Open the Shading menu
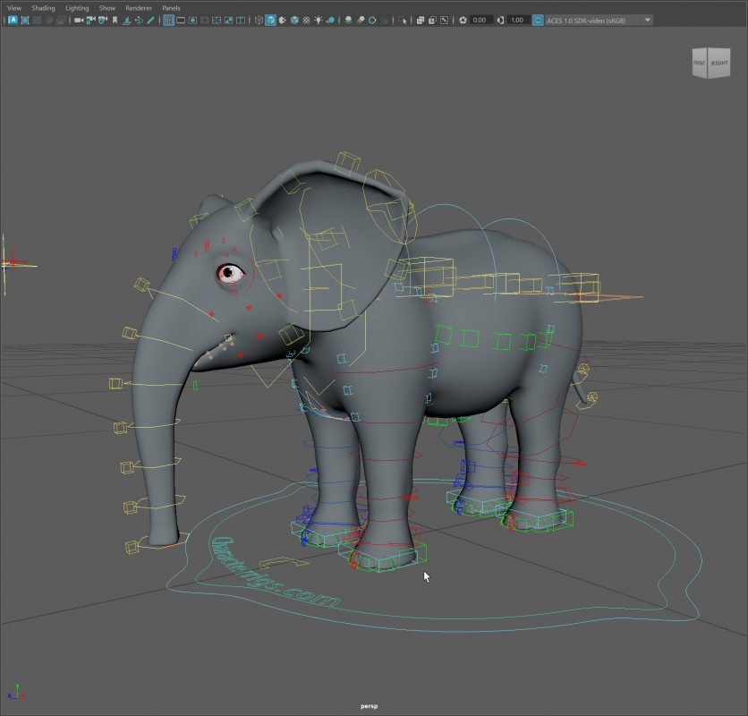 point(43,8)
